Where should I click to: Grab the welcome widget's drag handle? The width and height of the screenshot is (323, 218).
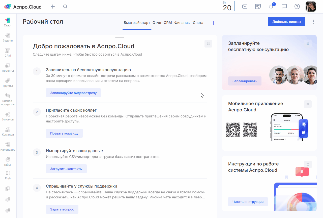coord(208,44)
